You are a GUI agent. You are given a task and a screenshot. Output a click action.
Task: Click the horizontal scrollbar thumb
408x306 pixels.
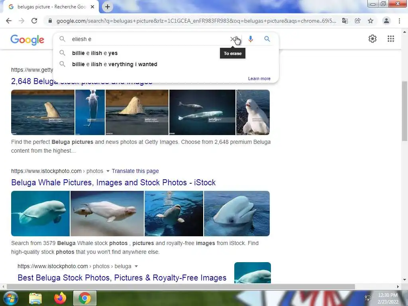(181, 286)
